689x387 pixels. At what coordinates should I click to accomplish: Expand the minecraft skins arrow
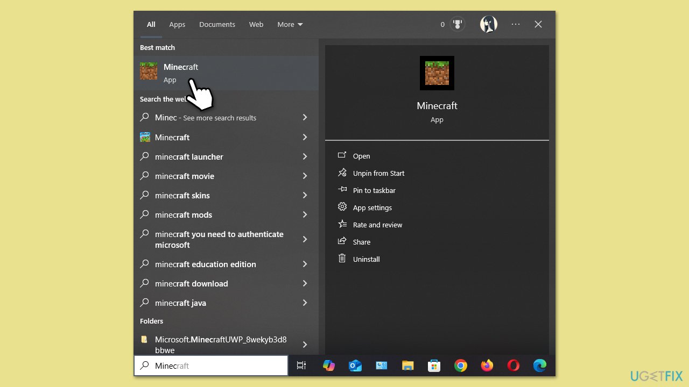305,195
